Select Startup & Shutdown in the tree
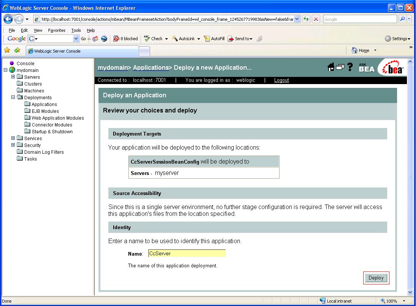Screen dimensions: 416x306 click(x=52, y=131)
